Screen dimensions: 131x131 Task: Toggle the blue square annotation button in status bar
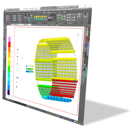tap(62, 117)
